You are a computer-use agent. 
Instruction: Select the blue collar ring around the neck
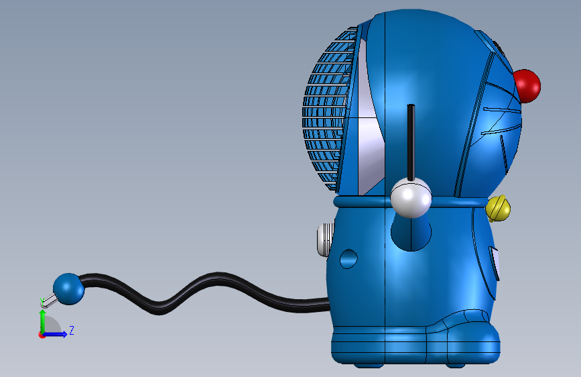[410, 202]
